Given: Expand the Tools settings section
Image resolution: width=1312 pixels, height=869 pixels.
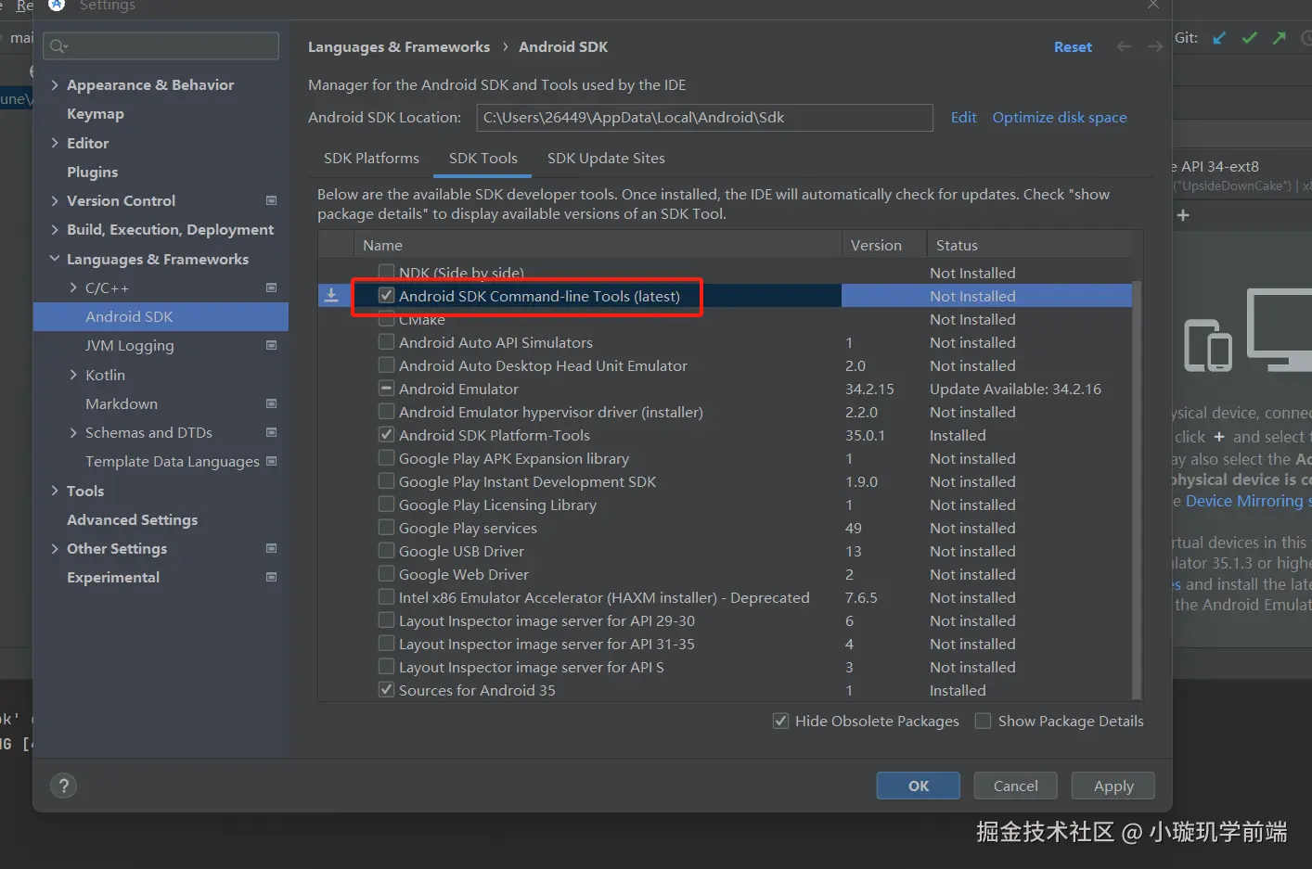Looking at the screenshot, I should (x=55, y=491).
